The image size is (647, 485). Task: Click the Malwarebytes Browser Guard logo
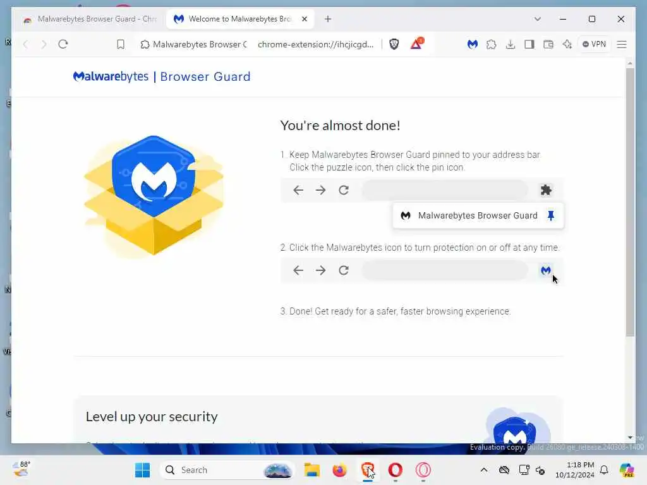coord(162,76)
